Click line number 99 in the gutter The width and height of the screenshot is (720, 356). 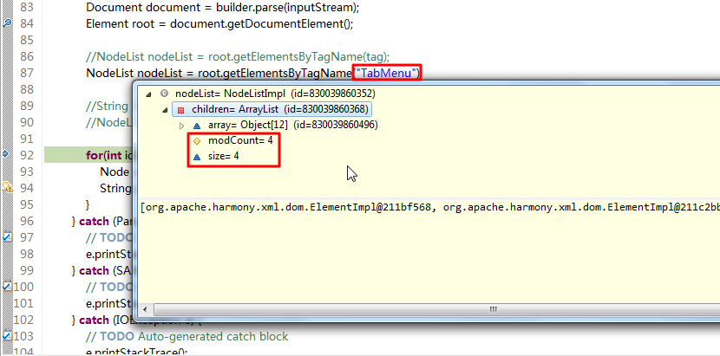(27, 270)
